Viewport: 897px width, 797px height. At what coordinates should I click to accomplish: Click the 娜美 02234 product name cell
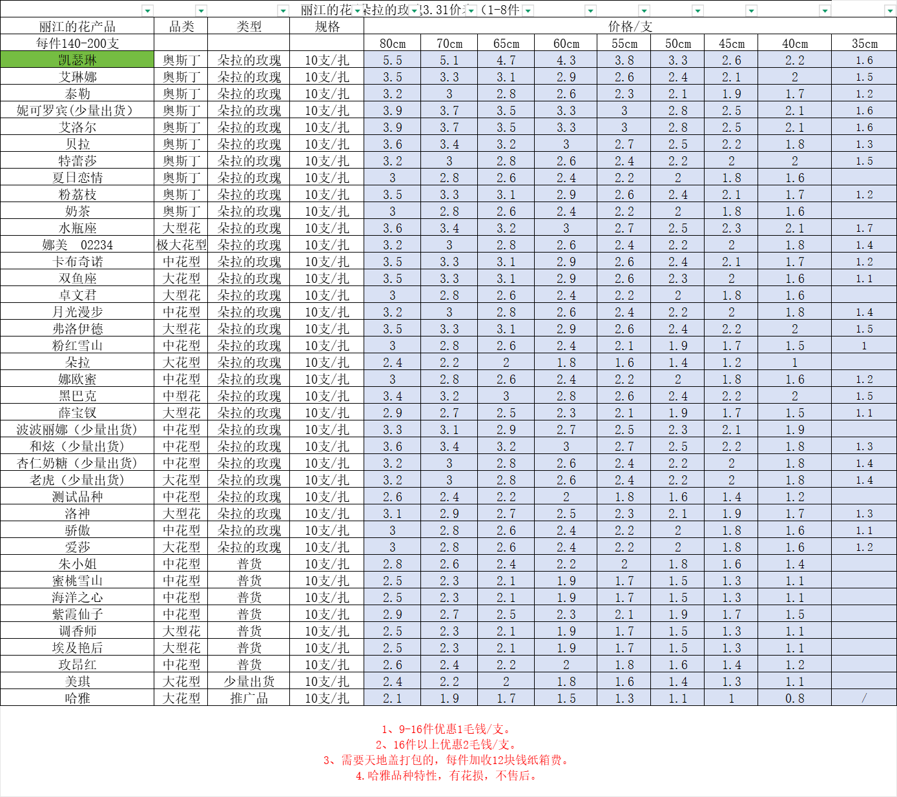pos(77,245)
